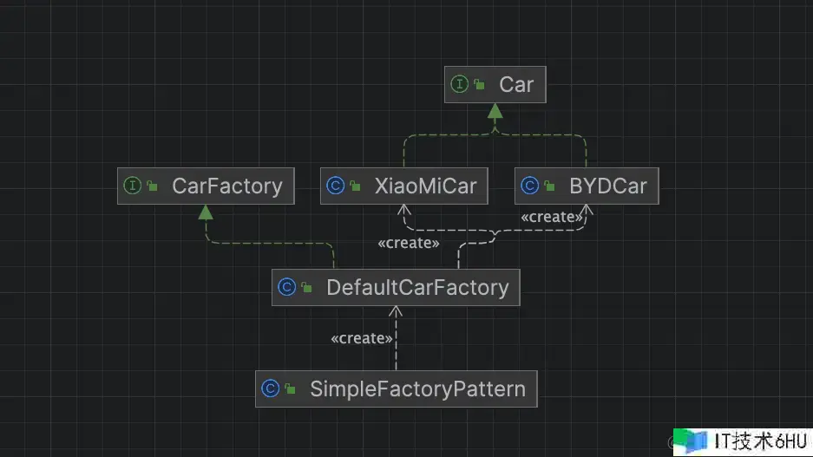Click the green visibility icon beside DefaultCarFactory
The width and height of the screenshot is (813, 457).
point(307,288)
